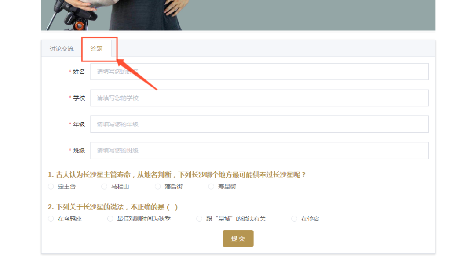The width and height of the screenshot is (475, 267).
Task: Click the banner photo at top
Action: (238, 15)
